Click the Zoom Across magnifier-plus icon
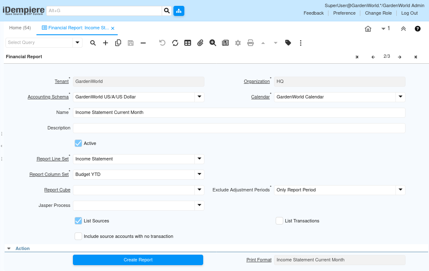This screenshot has width=429, height=271. [213, 43]
